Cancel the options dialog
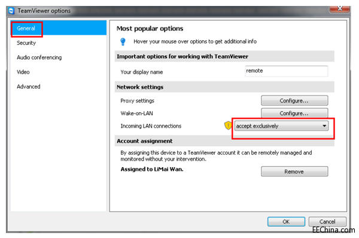Viewport: 359px width, 238px height. [x=327, y=221]
